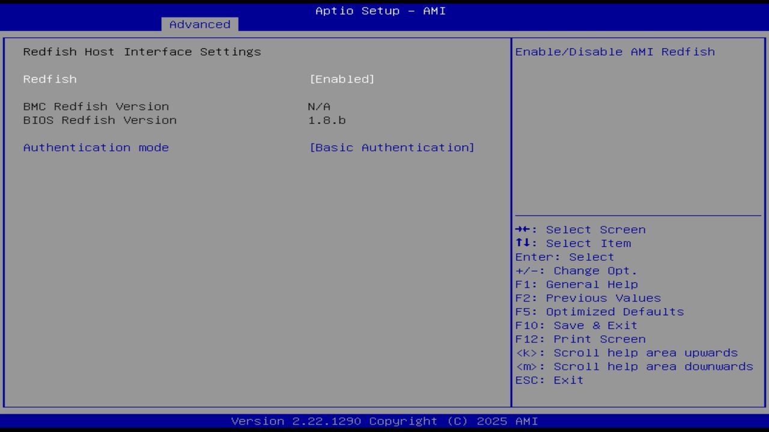Switch to the Advanced tab
This screenshot has height=432, width=769.
pos(199,24)
